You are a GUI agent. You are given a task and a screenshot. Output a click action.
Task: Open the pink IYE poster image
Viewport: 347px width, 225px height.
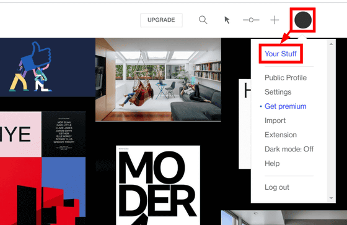(21, 134)
